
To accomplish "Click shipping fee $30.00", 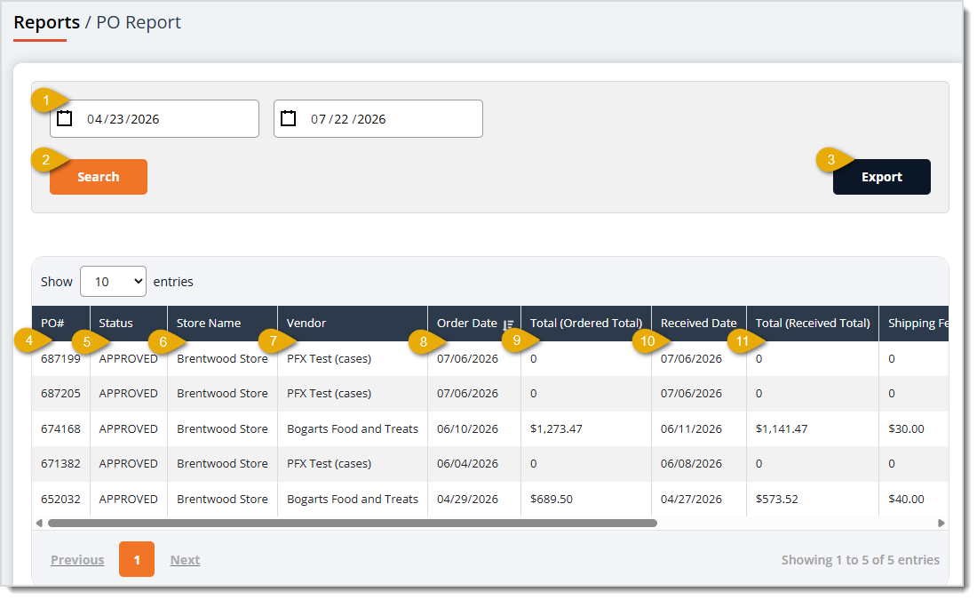I will [906, 429].
